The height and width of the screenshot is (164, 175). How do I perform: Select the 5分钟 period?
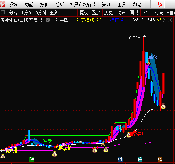(41, 13)
